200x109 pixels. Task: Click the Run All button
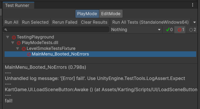tap(11, 22)
